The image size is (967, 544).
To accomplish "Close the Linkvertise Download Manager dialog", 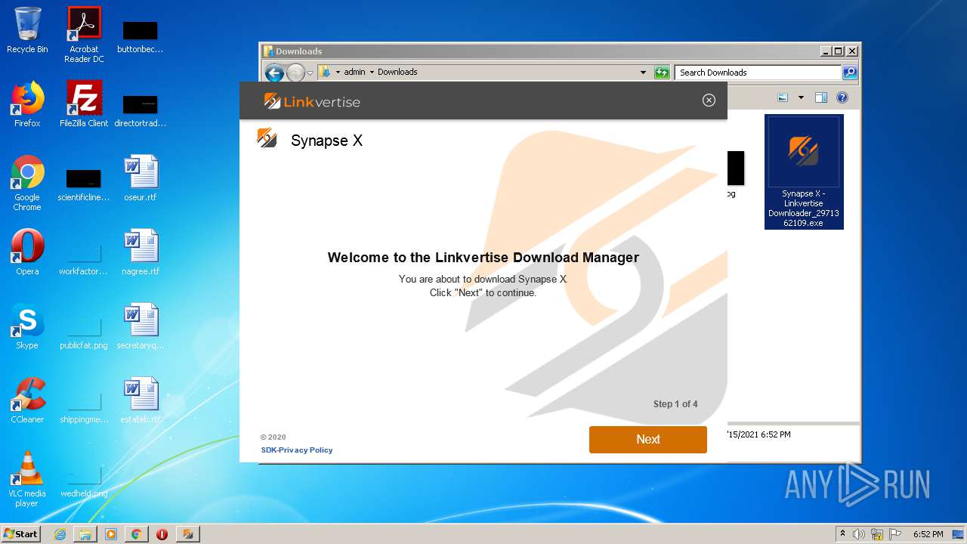I will click(x=709, y=100).
